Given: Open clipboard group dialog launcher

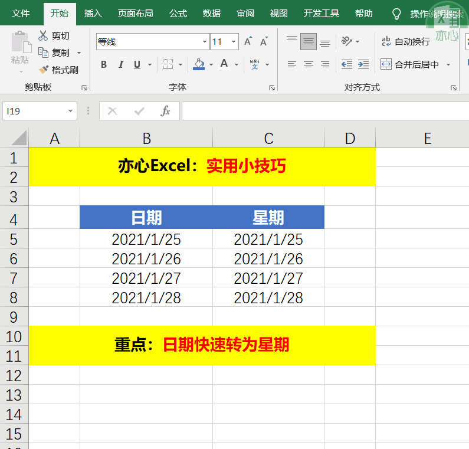Looking at the screenshot, I should click(84, 88).
